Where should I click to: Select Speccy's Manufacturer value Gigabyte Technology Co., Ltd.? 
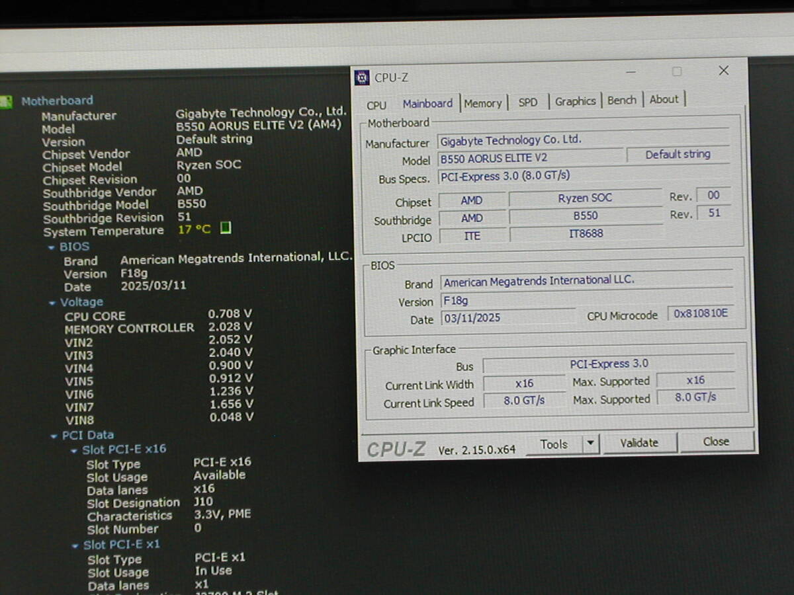261,112
